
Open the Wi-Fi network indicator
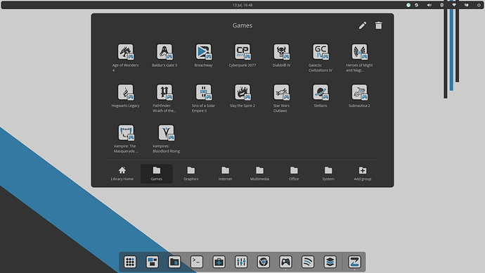point(454,5)
